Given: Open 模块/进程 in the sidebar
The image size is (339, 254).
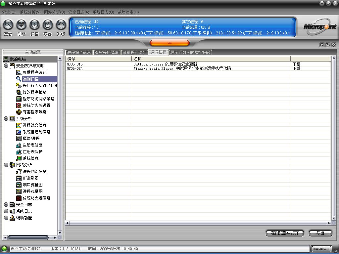Looking at the screenshot, I should point(31,139).
